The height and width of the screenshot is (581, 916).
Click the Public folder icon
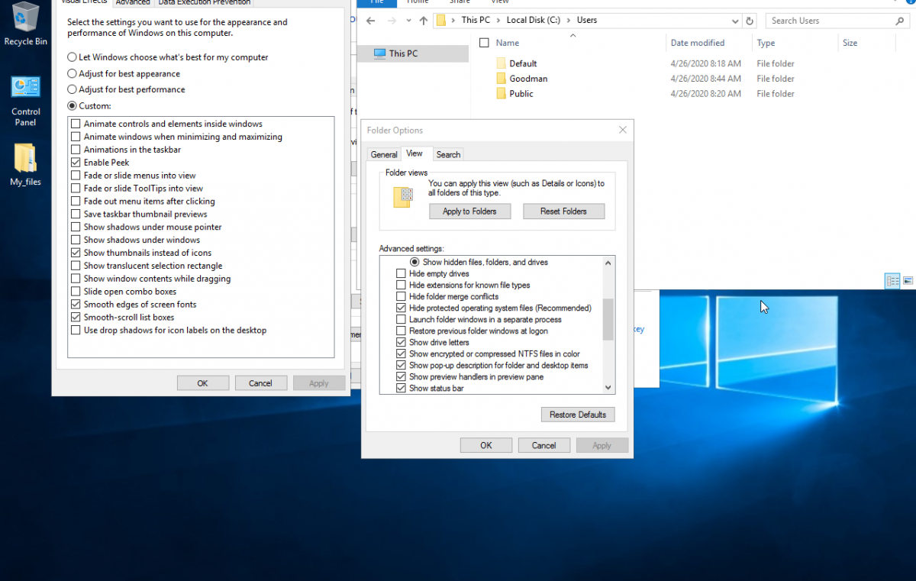pyautogui.click(x=502, y=94)
